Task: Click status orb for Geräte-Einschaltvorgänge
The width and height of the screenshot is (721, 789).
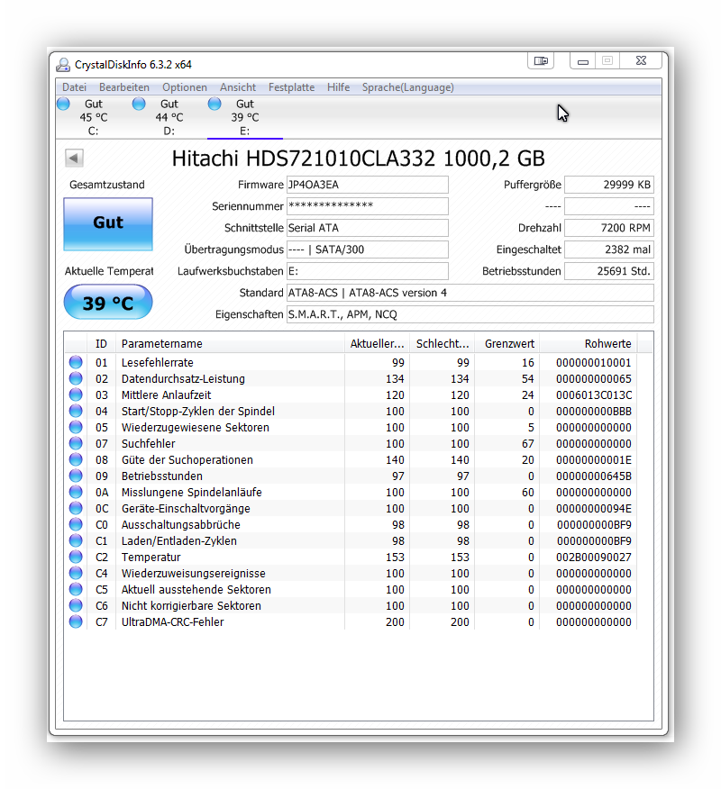Action: coord(76,508)
